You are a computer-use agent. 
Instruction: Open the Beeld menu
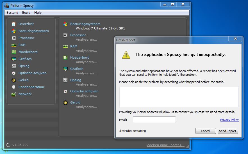click(x=26, y=13)
